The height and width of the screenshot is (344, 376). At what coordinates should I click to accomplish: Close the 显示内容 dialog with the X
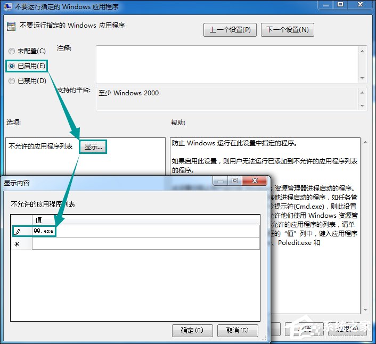(254, 181)
